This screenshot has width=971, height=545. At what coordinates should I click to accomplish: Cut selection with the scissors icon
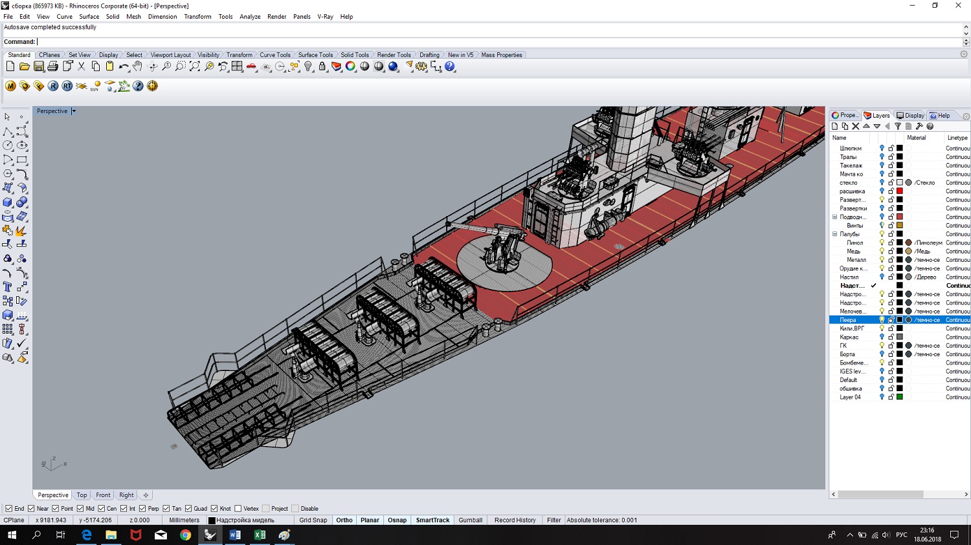click(x=82, y=67)
